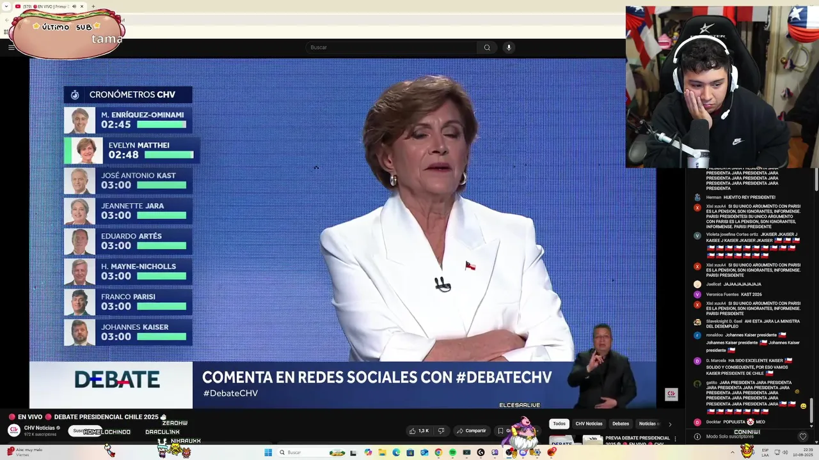The width and height of the screenshot is (819, 460).
Task: Click the info icon beside Modo Solo suscriptores
Action: (x=697, y=436)
